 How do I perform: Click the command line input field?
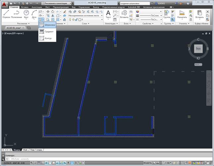pos(109,159)
